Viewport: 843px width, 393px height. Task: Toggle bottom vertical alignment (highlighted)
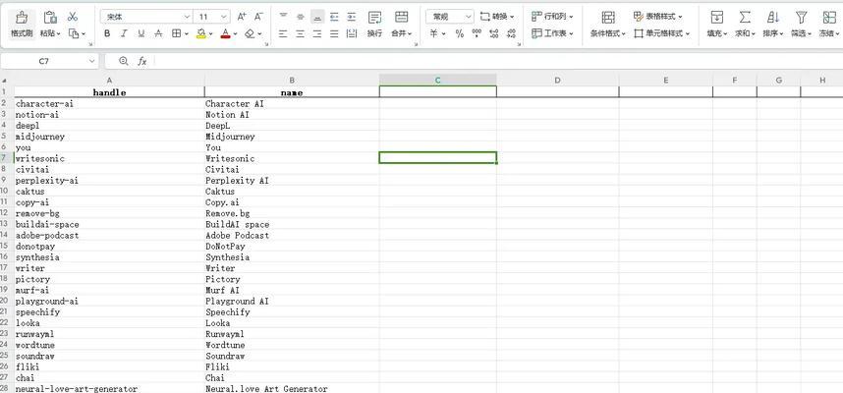pyautogui.click(x=317, y=17)
